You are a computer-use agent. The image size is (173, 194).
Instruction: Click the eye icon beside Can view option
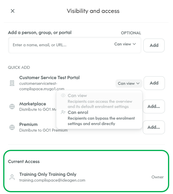[63, 95]
